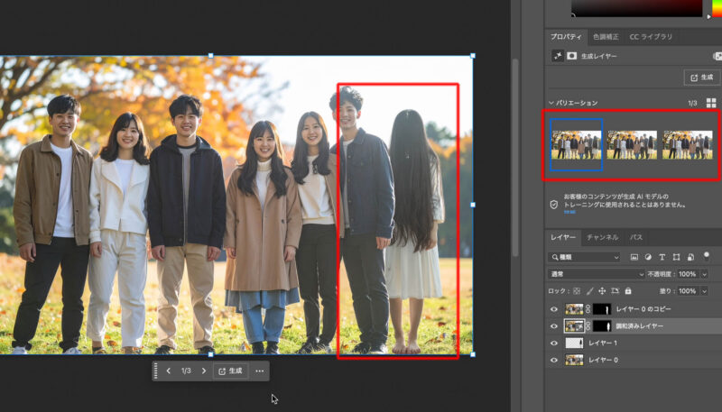
Task: Click the vertical scrollbar beside the canvas
Action: pos(515,158)
